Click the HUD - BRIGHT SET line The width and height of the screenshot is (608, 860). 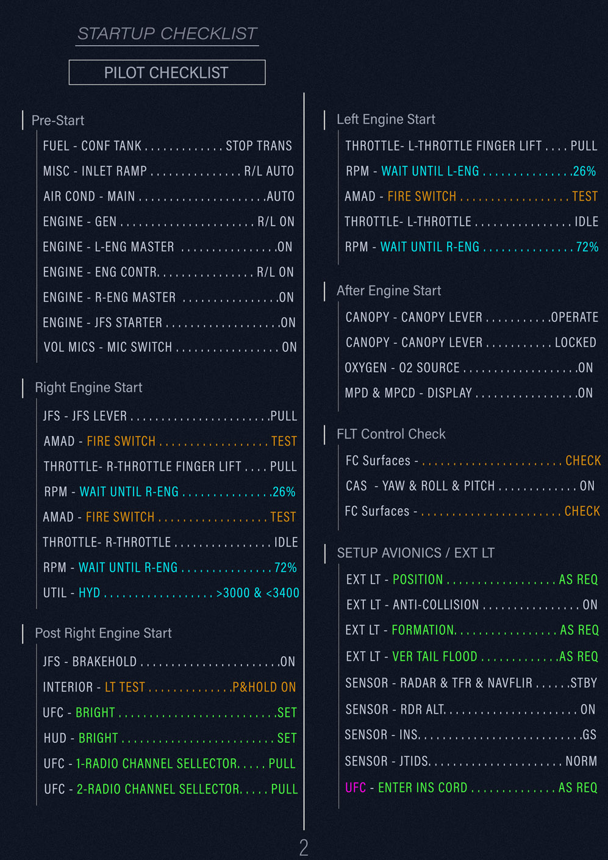pyautogui.click(x=170, y=738)
